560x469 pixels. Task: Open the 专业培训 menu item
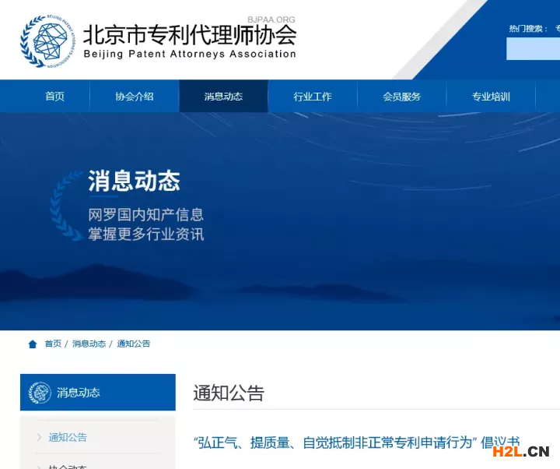tap(491, 97)
